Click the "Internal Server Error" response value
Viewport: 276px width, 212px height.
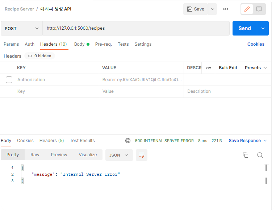pyautogui.click(x=90, y=175)
